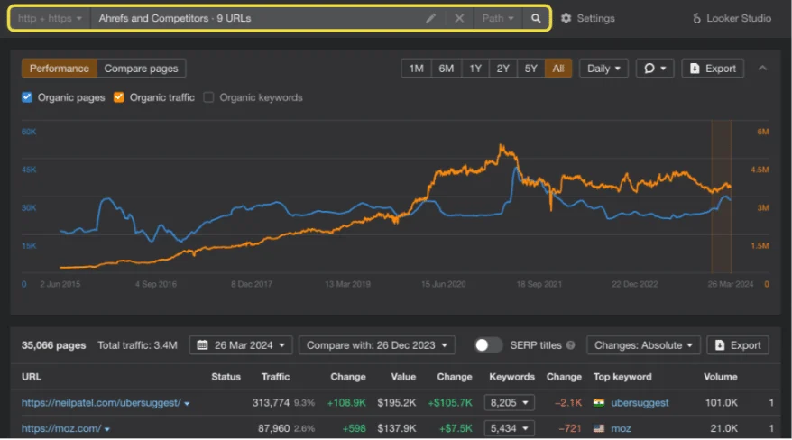Open the Daily granularity dropdown

click(603, 69)
